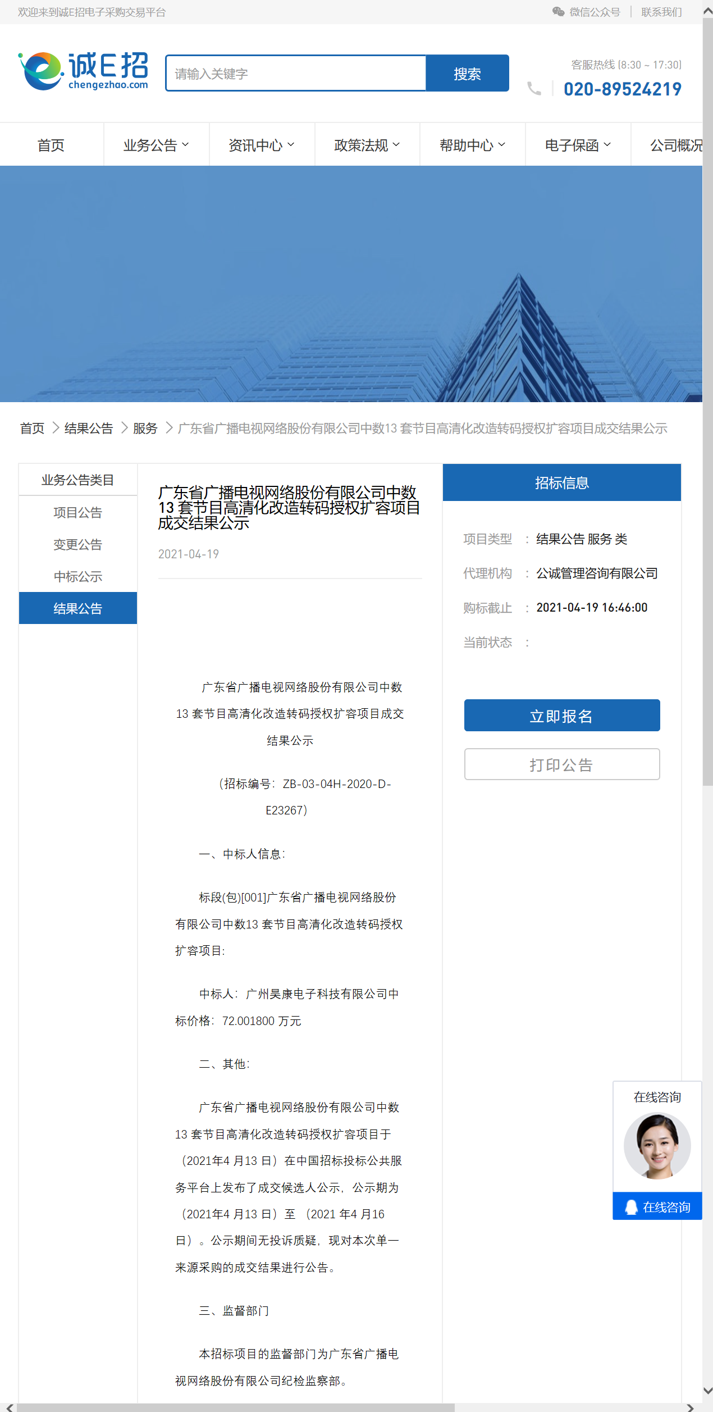The width and height of the screenshot is (713, 1412).
Task: Click the 结果公告 服务 类 project type value
Action: (x=582, y=539)
